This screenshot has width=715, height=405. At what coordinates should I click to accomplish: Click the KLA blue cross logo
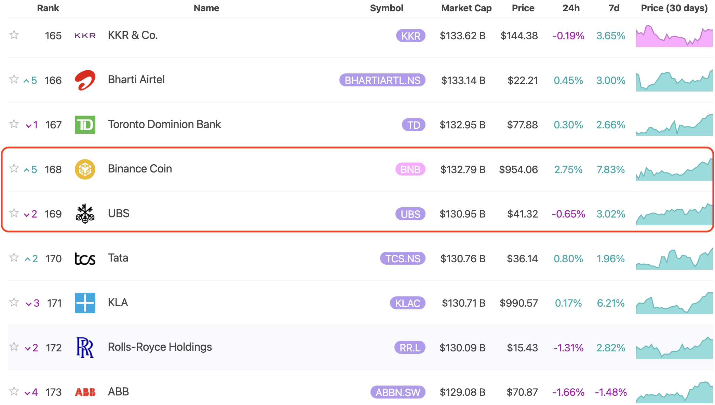click(x=85, y=303)
